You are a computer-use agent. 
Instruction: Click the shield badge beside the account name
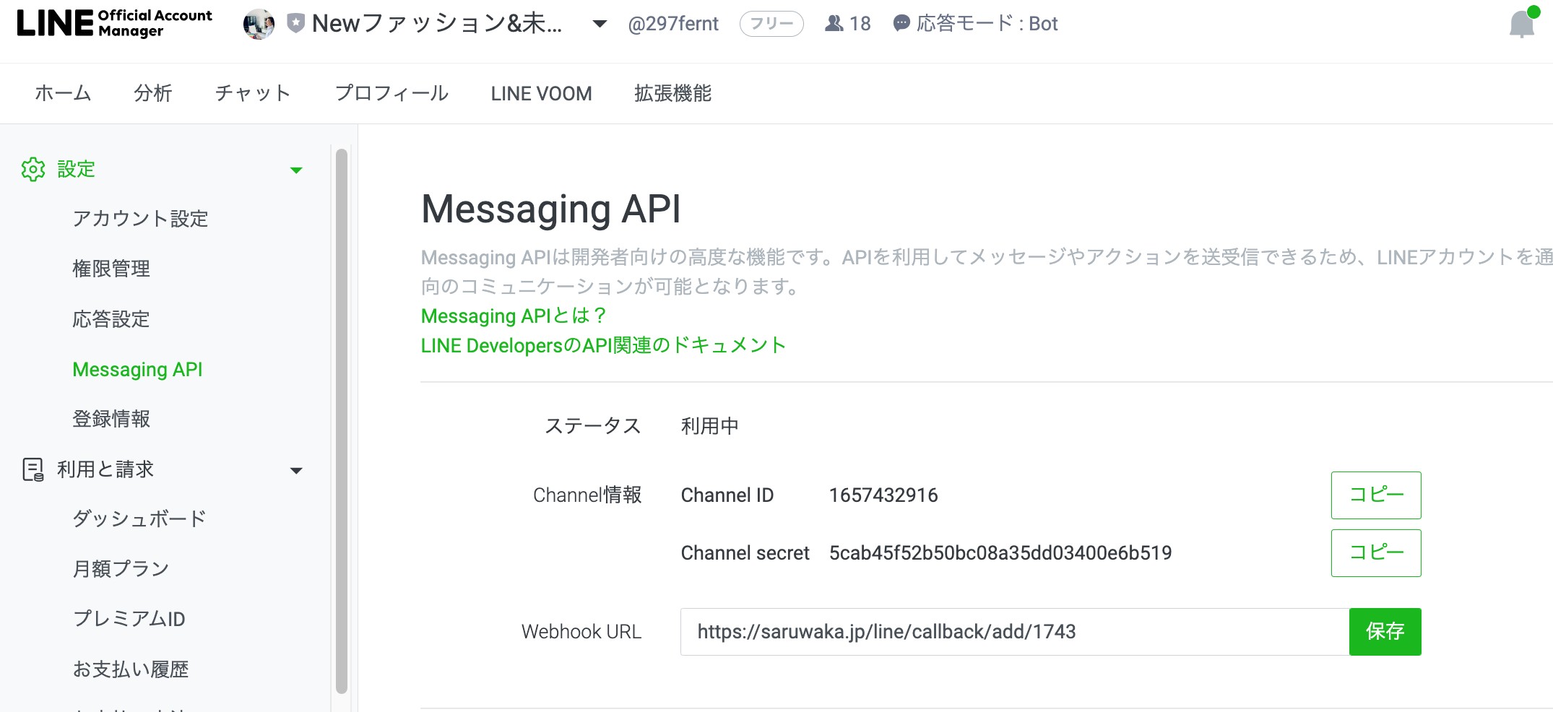(x=295, y=23)
